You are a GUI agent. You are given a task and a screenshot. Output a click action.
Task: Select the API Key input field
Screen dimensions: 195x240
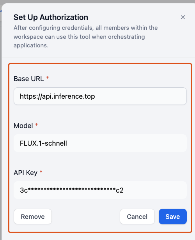pos(100,190)
